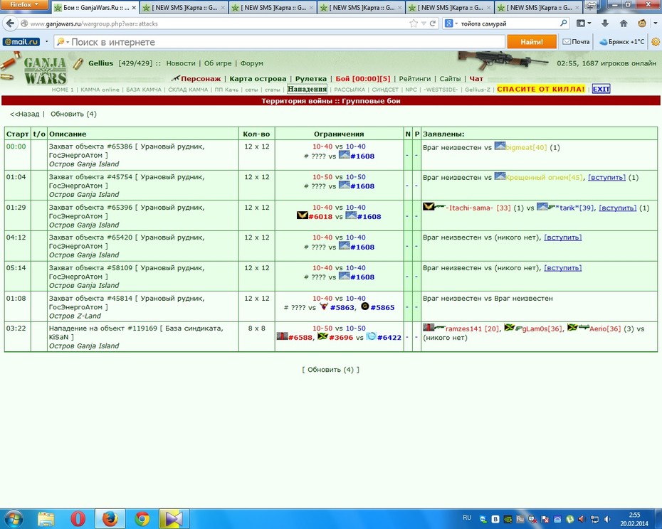Click БАЗА КАМЧА shortcut link
Image resolution: width=662 pixels, height=529 pixels.
(x=144, y=90)
